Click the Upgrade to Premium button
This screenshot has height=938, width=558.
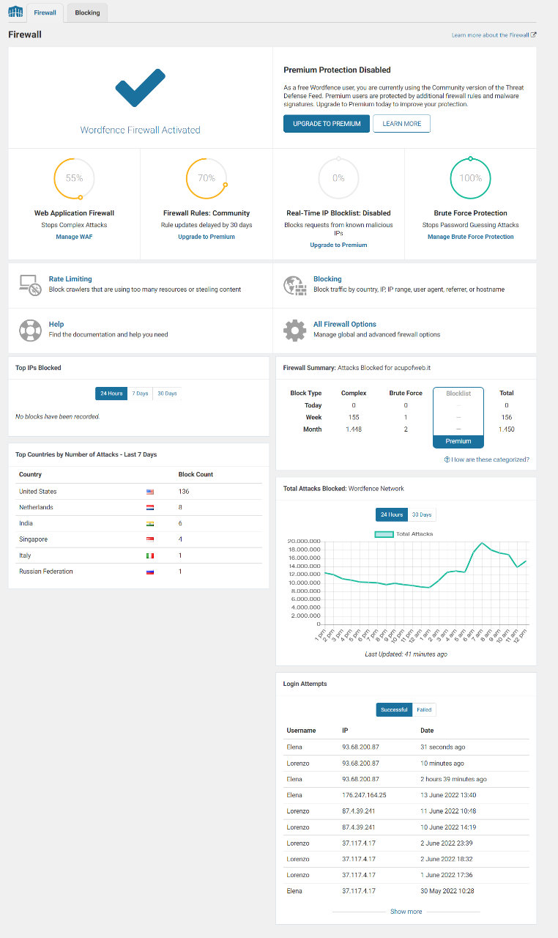tap(327, 124)
